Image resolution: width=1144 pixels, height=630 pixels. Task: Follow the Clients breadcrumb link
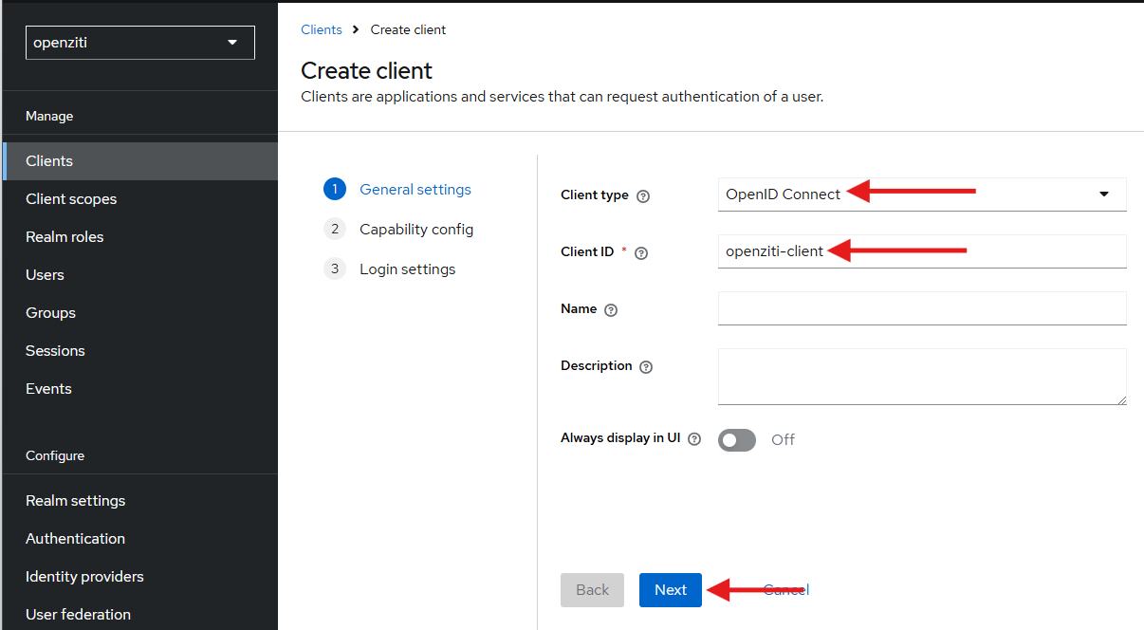click(x=321, y=29)
